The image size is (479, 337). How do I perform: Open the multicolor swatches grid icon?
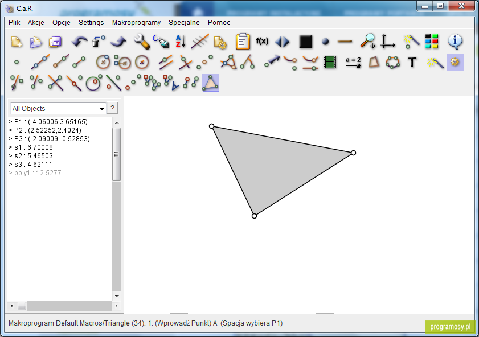(x=431, y=42)
